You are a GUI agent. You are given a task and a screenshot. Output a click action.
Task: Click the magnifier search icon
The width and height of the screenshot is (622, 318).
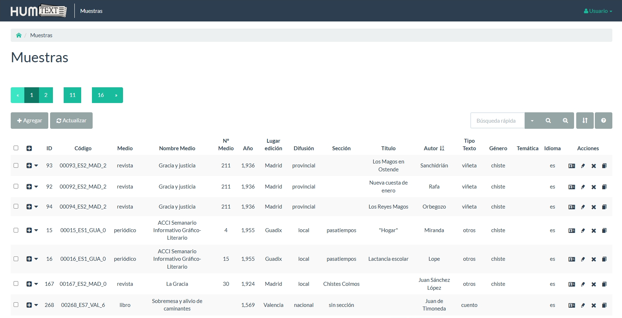[548, 121]
